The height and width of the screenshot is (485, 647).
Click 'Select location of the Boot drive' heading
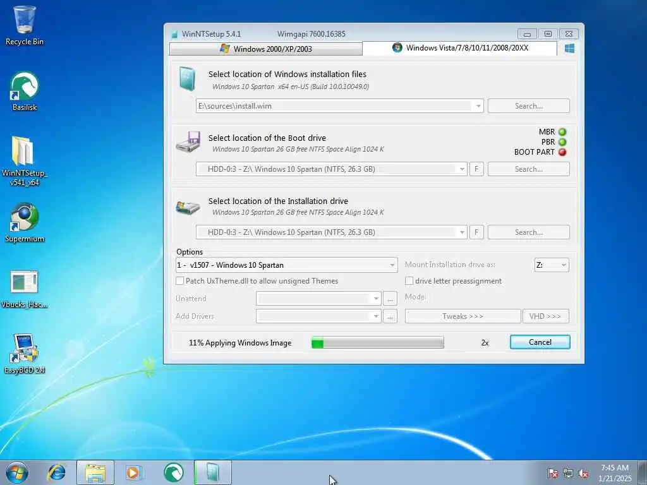tap(267, 138)
